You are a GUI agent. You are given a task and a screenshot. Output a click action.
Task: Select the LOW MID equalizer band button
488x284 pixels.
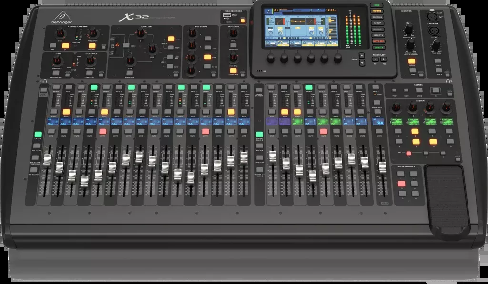click(x=170, y=57)
